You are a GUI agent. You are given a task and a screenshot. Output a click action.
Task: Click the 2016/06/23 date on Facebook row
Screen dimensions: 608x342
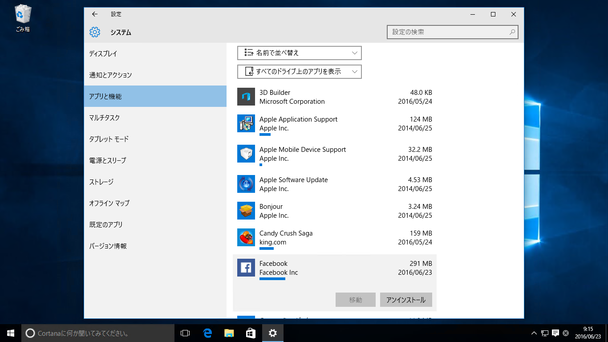pos(415,273)
